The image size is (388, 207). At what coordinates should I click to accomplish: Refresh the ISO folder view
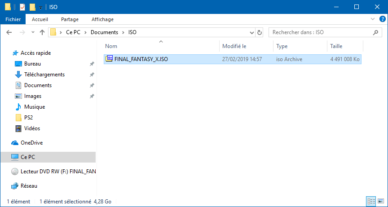coord(259,32)
